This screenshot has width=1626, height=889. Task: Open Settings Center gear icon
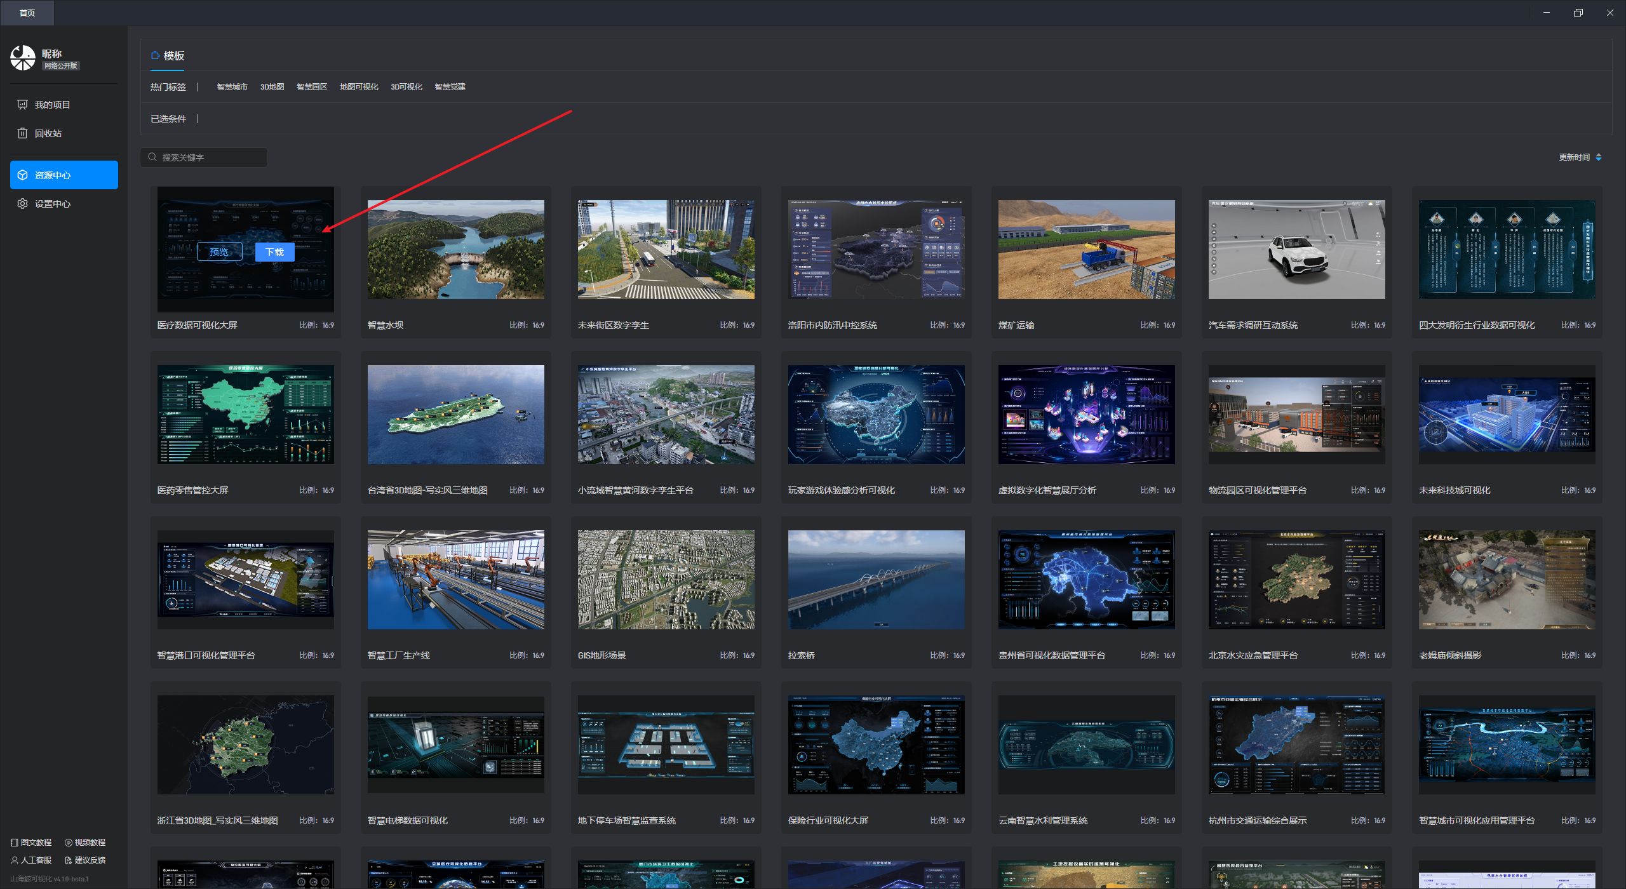[x=23, y=204]
